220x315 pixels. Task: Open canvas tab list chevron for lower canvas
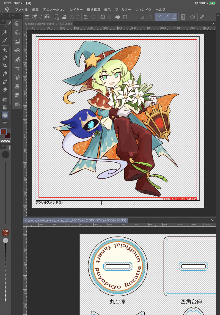[x=213, y=220]
